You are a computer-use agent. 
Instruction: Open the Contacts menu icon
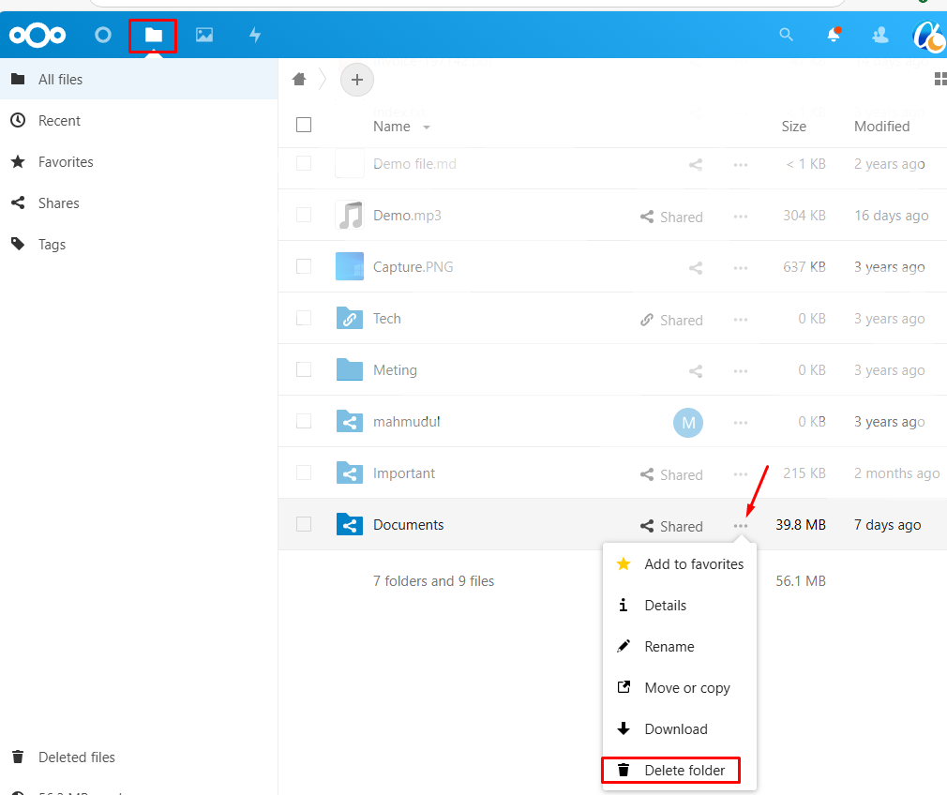coord(880,36)
